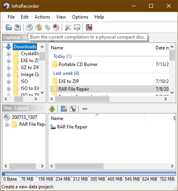
Task: Sort disc layout by Name column
Action: point(57,118)
